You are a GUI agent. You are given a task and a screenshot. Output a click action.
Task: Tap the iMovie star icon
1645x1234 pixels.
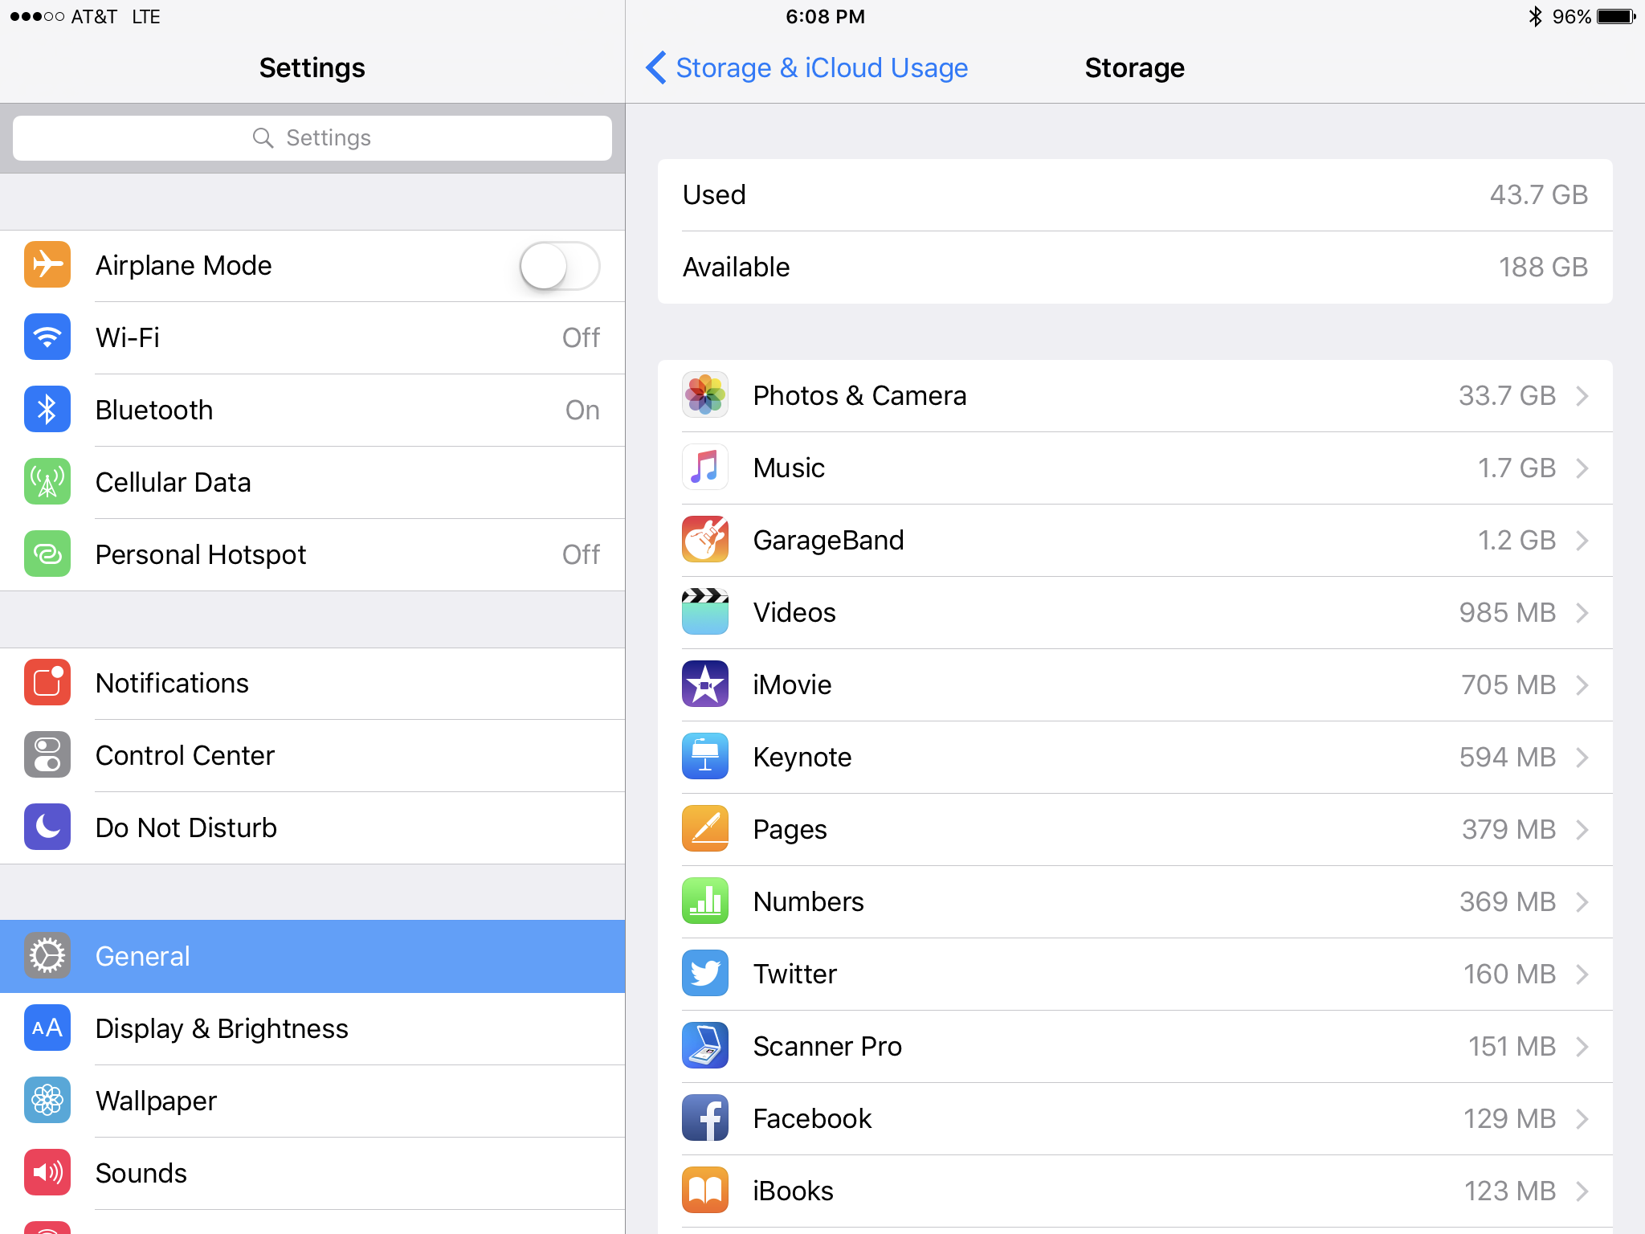tap(705, 684)
